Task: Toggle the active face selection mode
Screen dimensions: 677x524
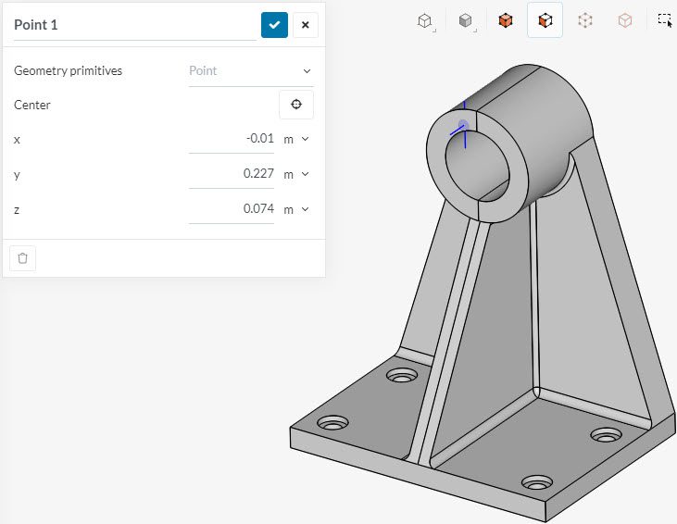Action: pyautogui.click(x=545, y=19)
